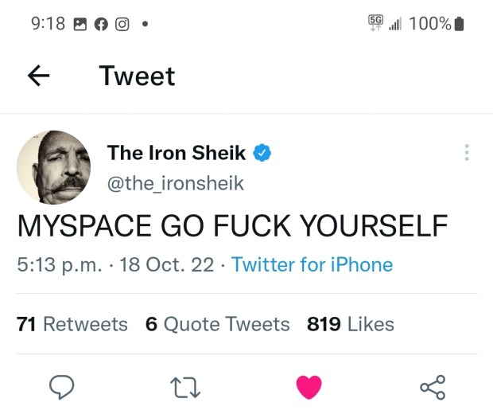This screenshot has width=493, height=418.
Task: View the 71 Retweets list
Action: coord(72,324)
